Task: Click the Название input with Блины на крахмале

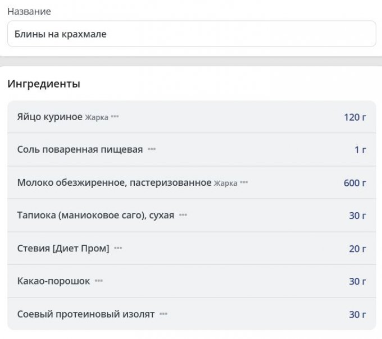Action: tap(191, 34)
